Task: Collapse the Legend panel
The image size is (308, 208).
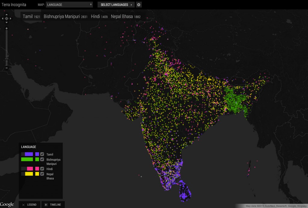Action: coord(29,205)
